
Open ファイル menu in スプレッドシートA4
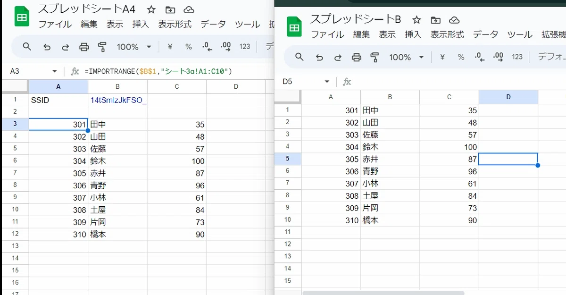click(55, 24)
